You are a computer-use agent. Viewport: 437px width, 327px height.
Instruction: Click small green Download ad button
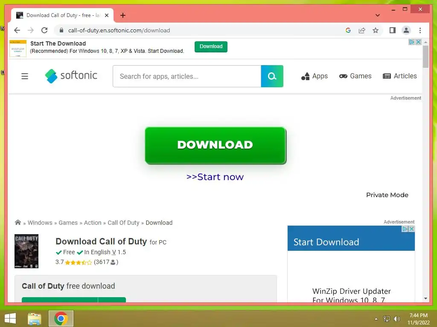pos(211,46)
